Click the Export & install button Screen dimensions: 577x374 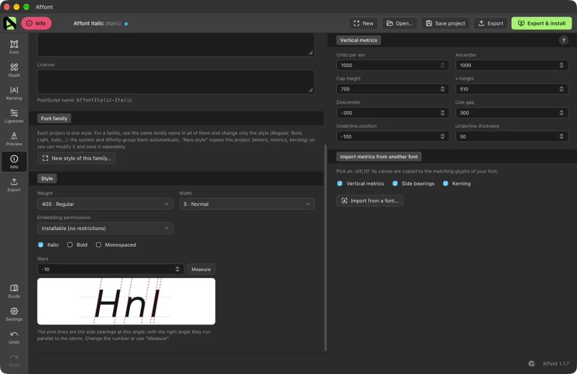[x=541, y=23]
